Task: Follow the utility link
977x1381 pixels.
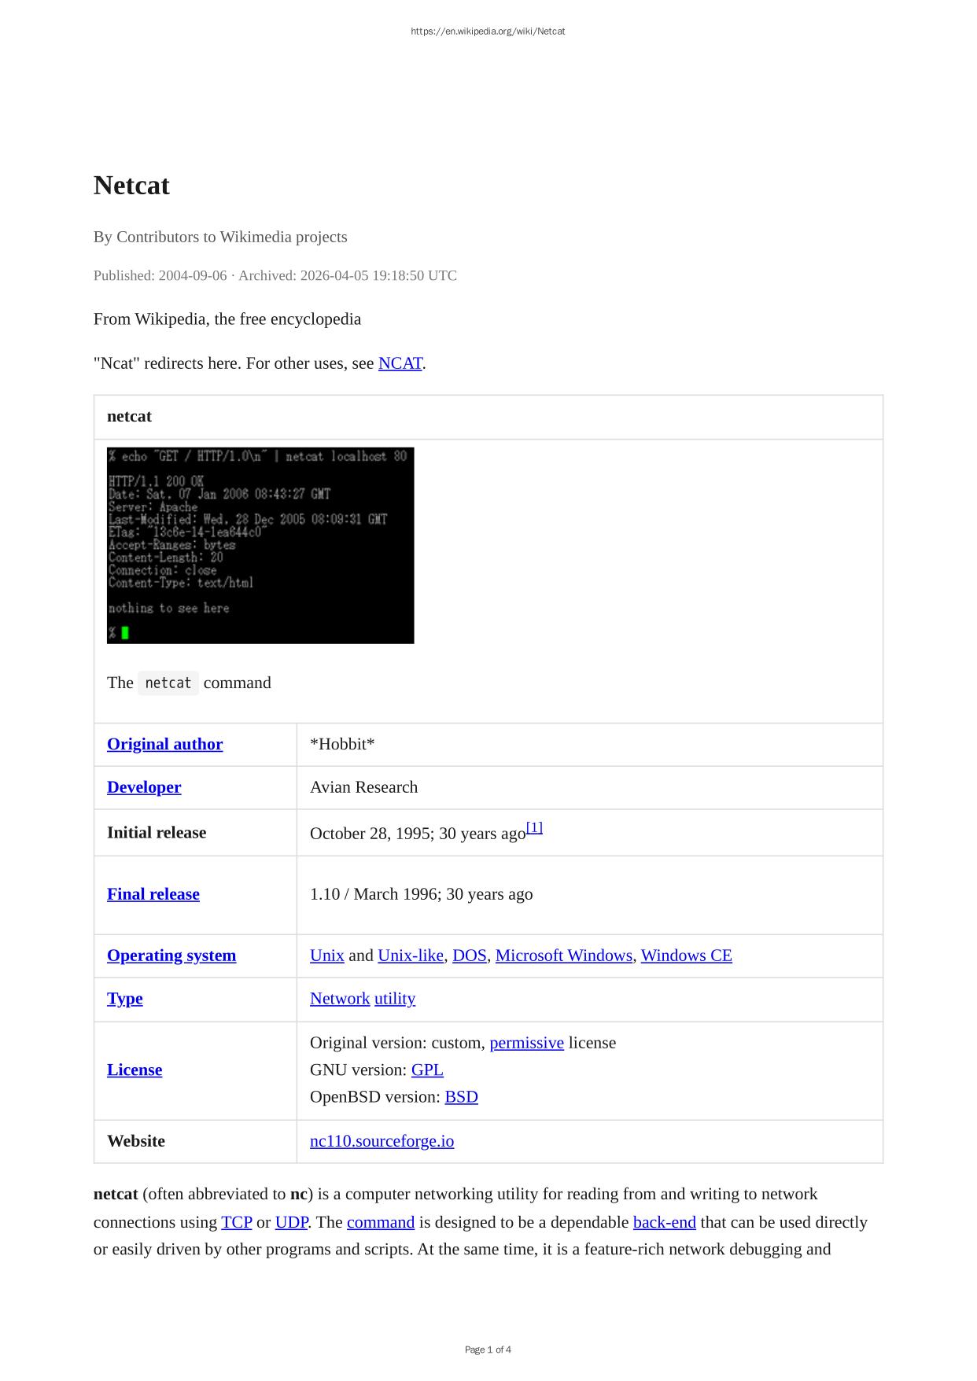Action: pos(394,999)
